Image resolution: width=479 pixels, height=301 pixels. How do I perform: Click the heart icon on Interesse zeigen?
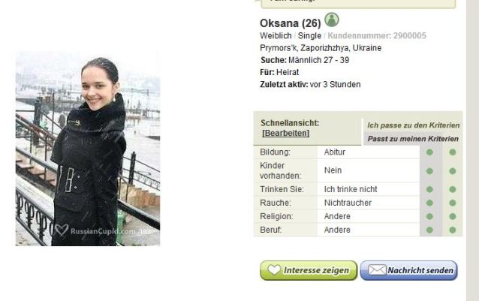(274, 269)
